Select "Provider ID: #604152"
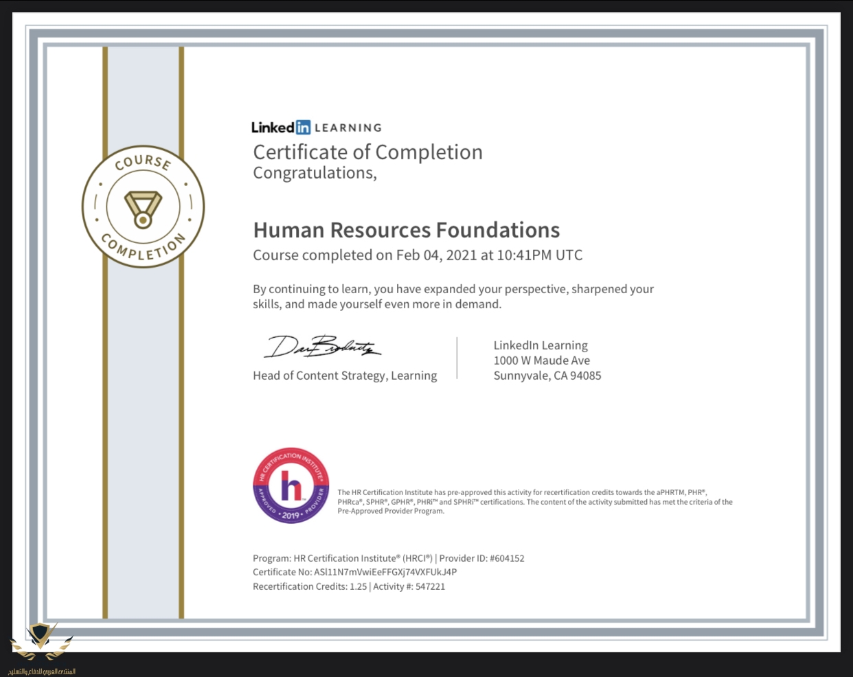 (482, 558)
